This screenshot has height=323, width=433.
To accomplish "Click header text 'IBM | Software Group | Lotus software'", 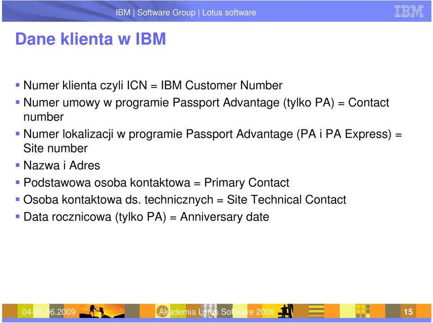I will click(x=186, y=13).
